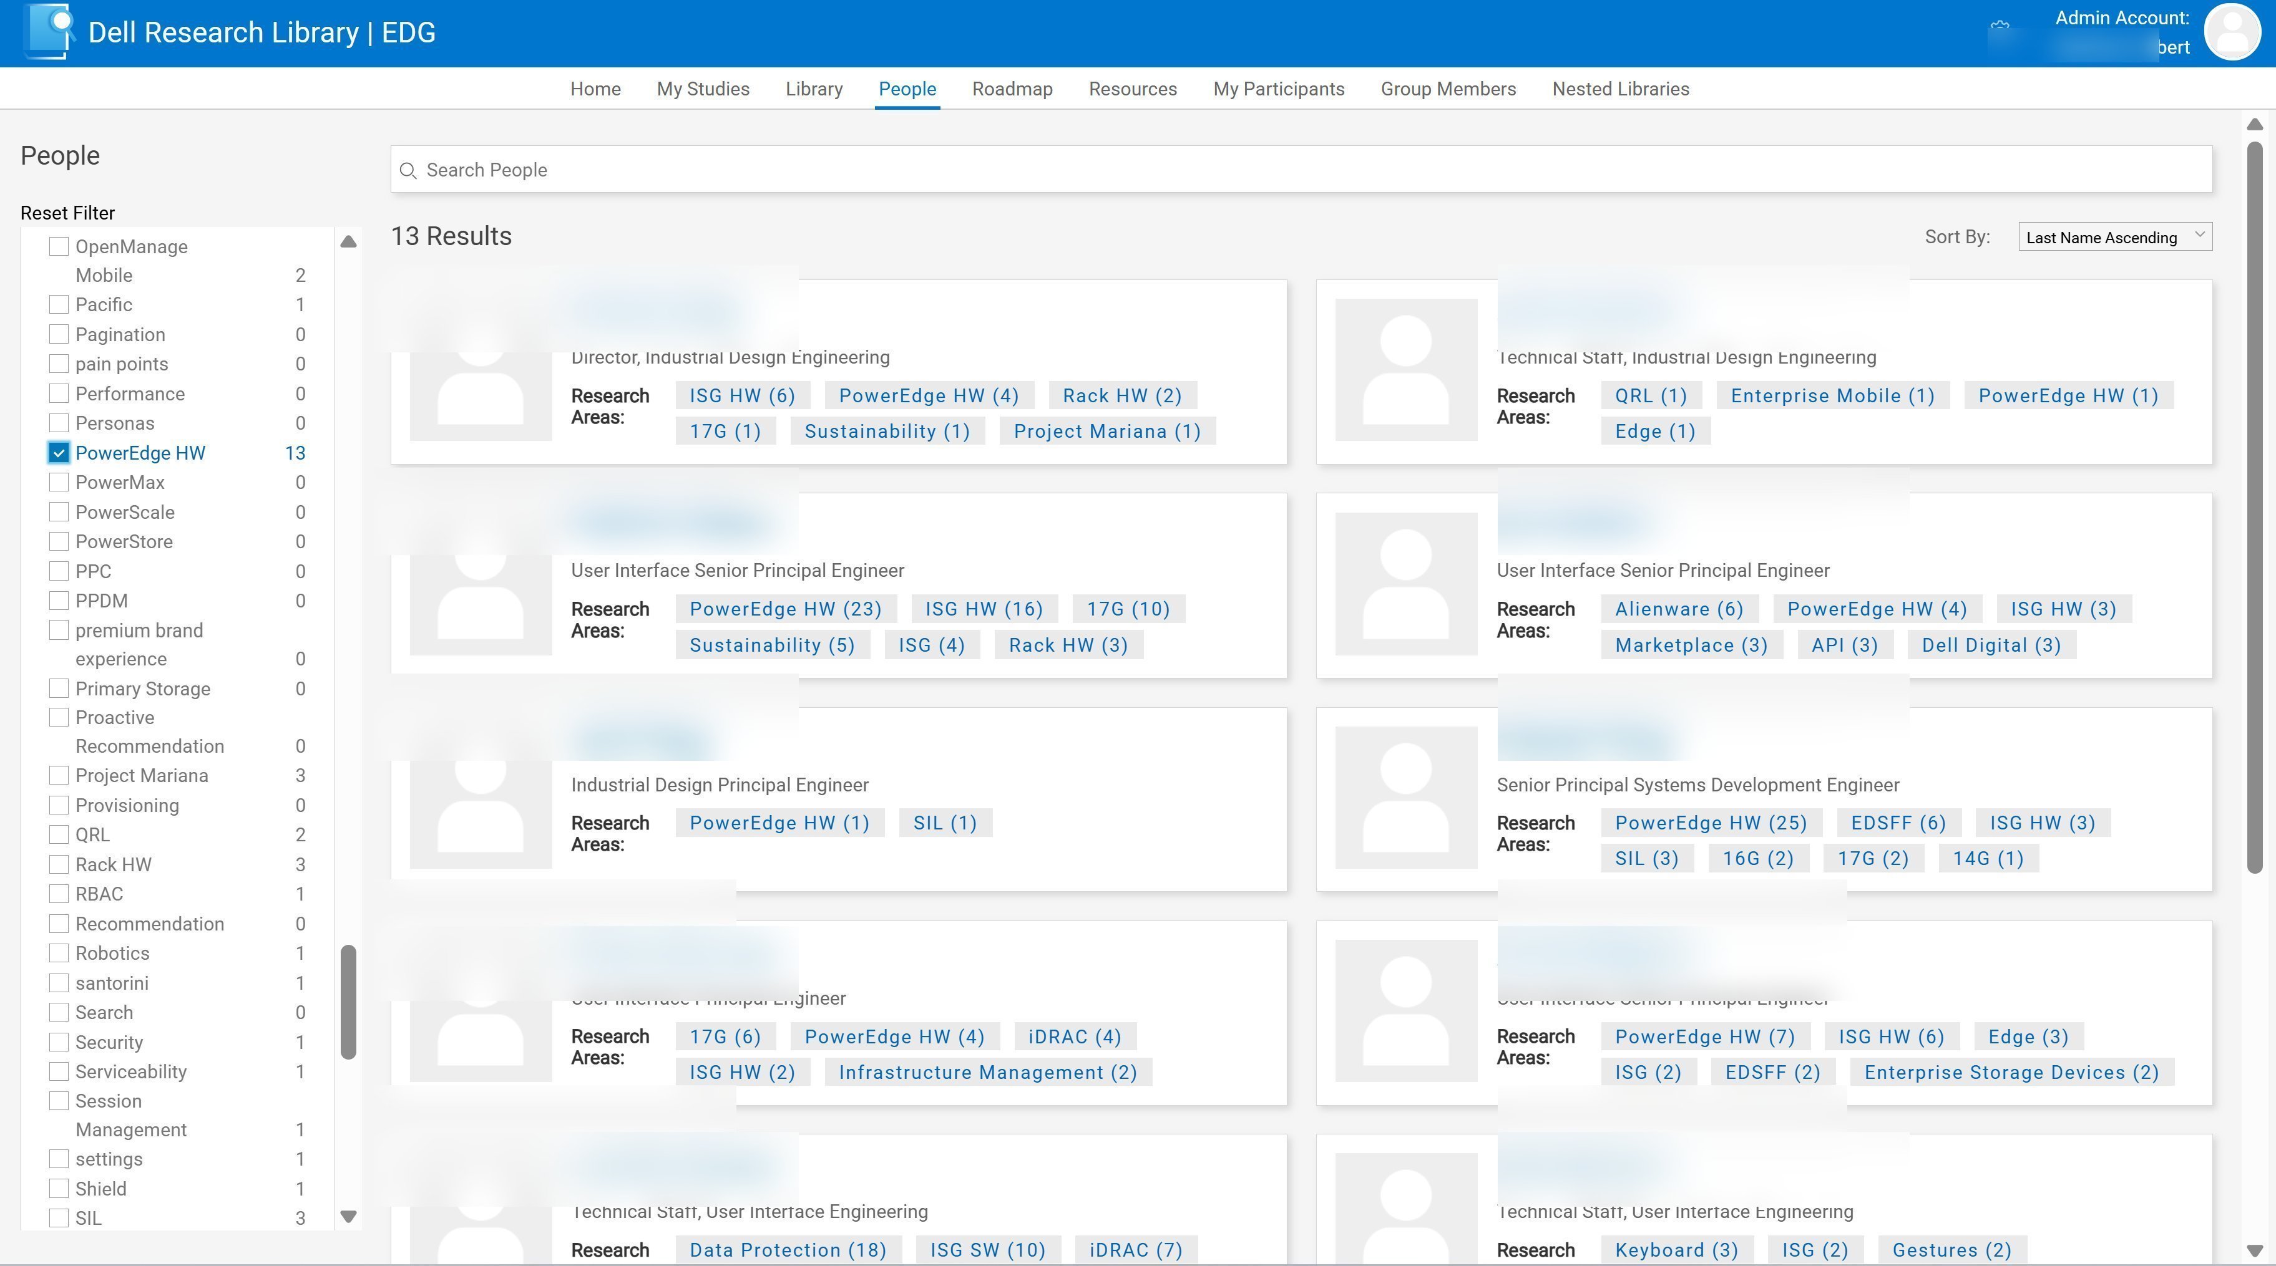
Task: Enable the Rack HW filter checkbox
Action: 58,864
